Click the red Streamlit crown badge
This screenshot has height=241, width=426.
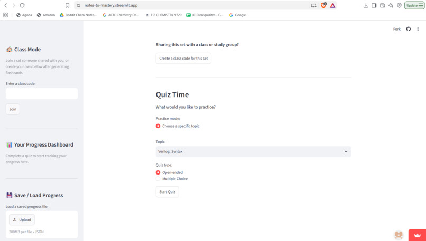[418, 235]
